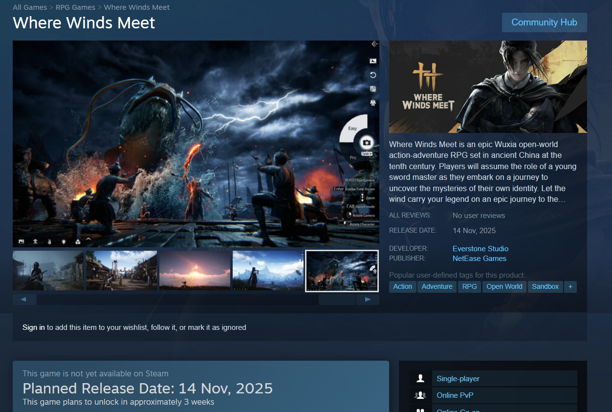Open RPG Games breadcrumb
Viewport: 612px width, 412px height.
[x=75, y=7]
